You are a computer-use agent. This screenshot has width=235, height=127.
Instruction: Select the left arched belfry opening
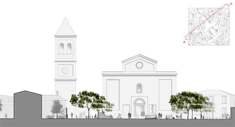(62, 49)
